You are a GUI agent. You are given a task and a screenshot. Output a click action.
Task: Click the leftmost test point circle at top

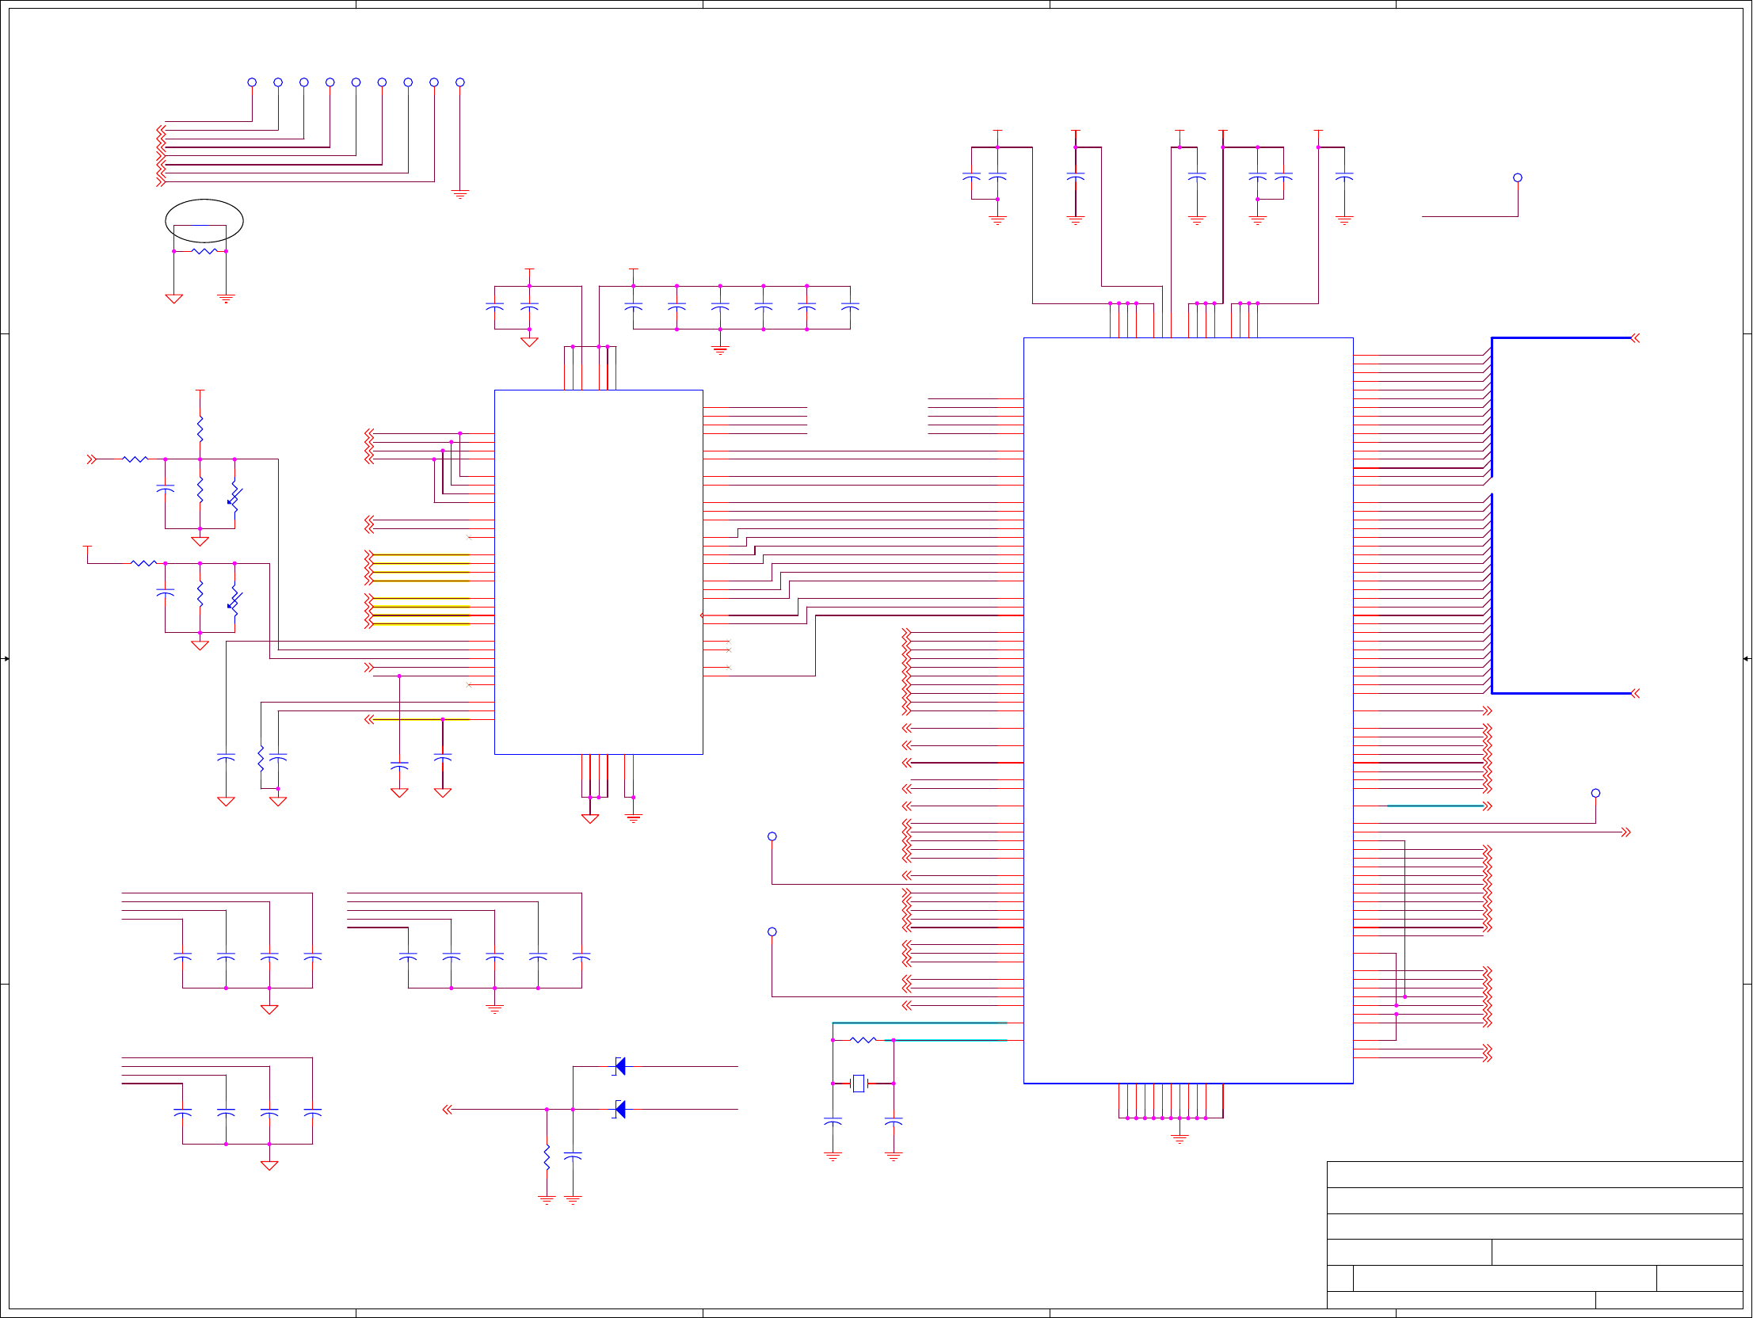pos(252,82)
